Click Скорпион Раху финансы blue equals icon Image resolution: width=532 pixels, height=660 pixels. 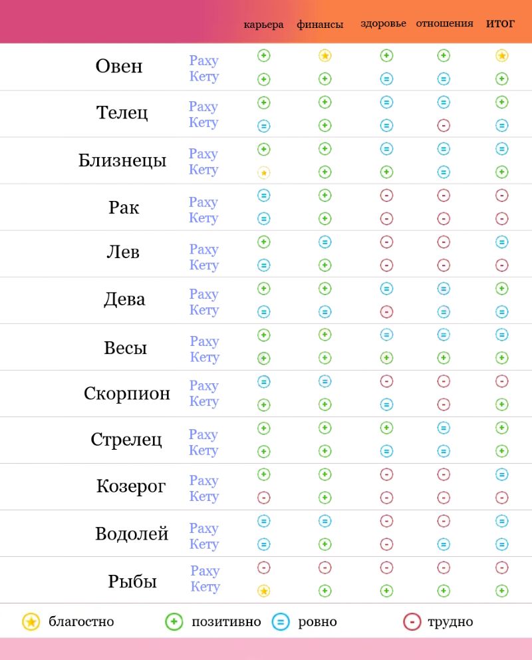point(325,381)
